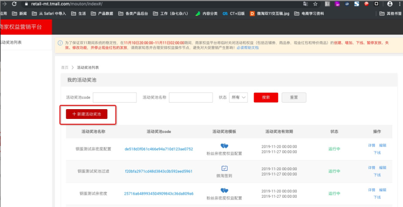This screenshot has width=403, height=207.
Task: Open code link de518d3f061c466e94a710d123ae0752
Action: coord(159,149)
